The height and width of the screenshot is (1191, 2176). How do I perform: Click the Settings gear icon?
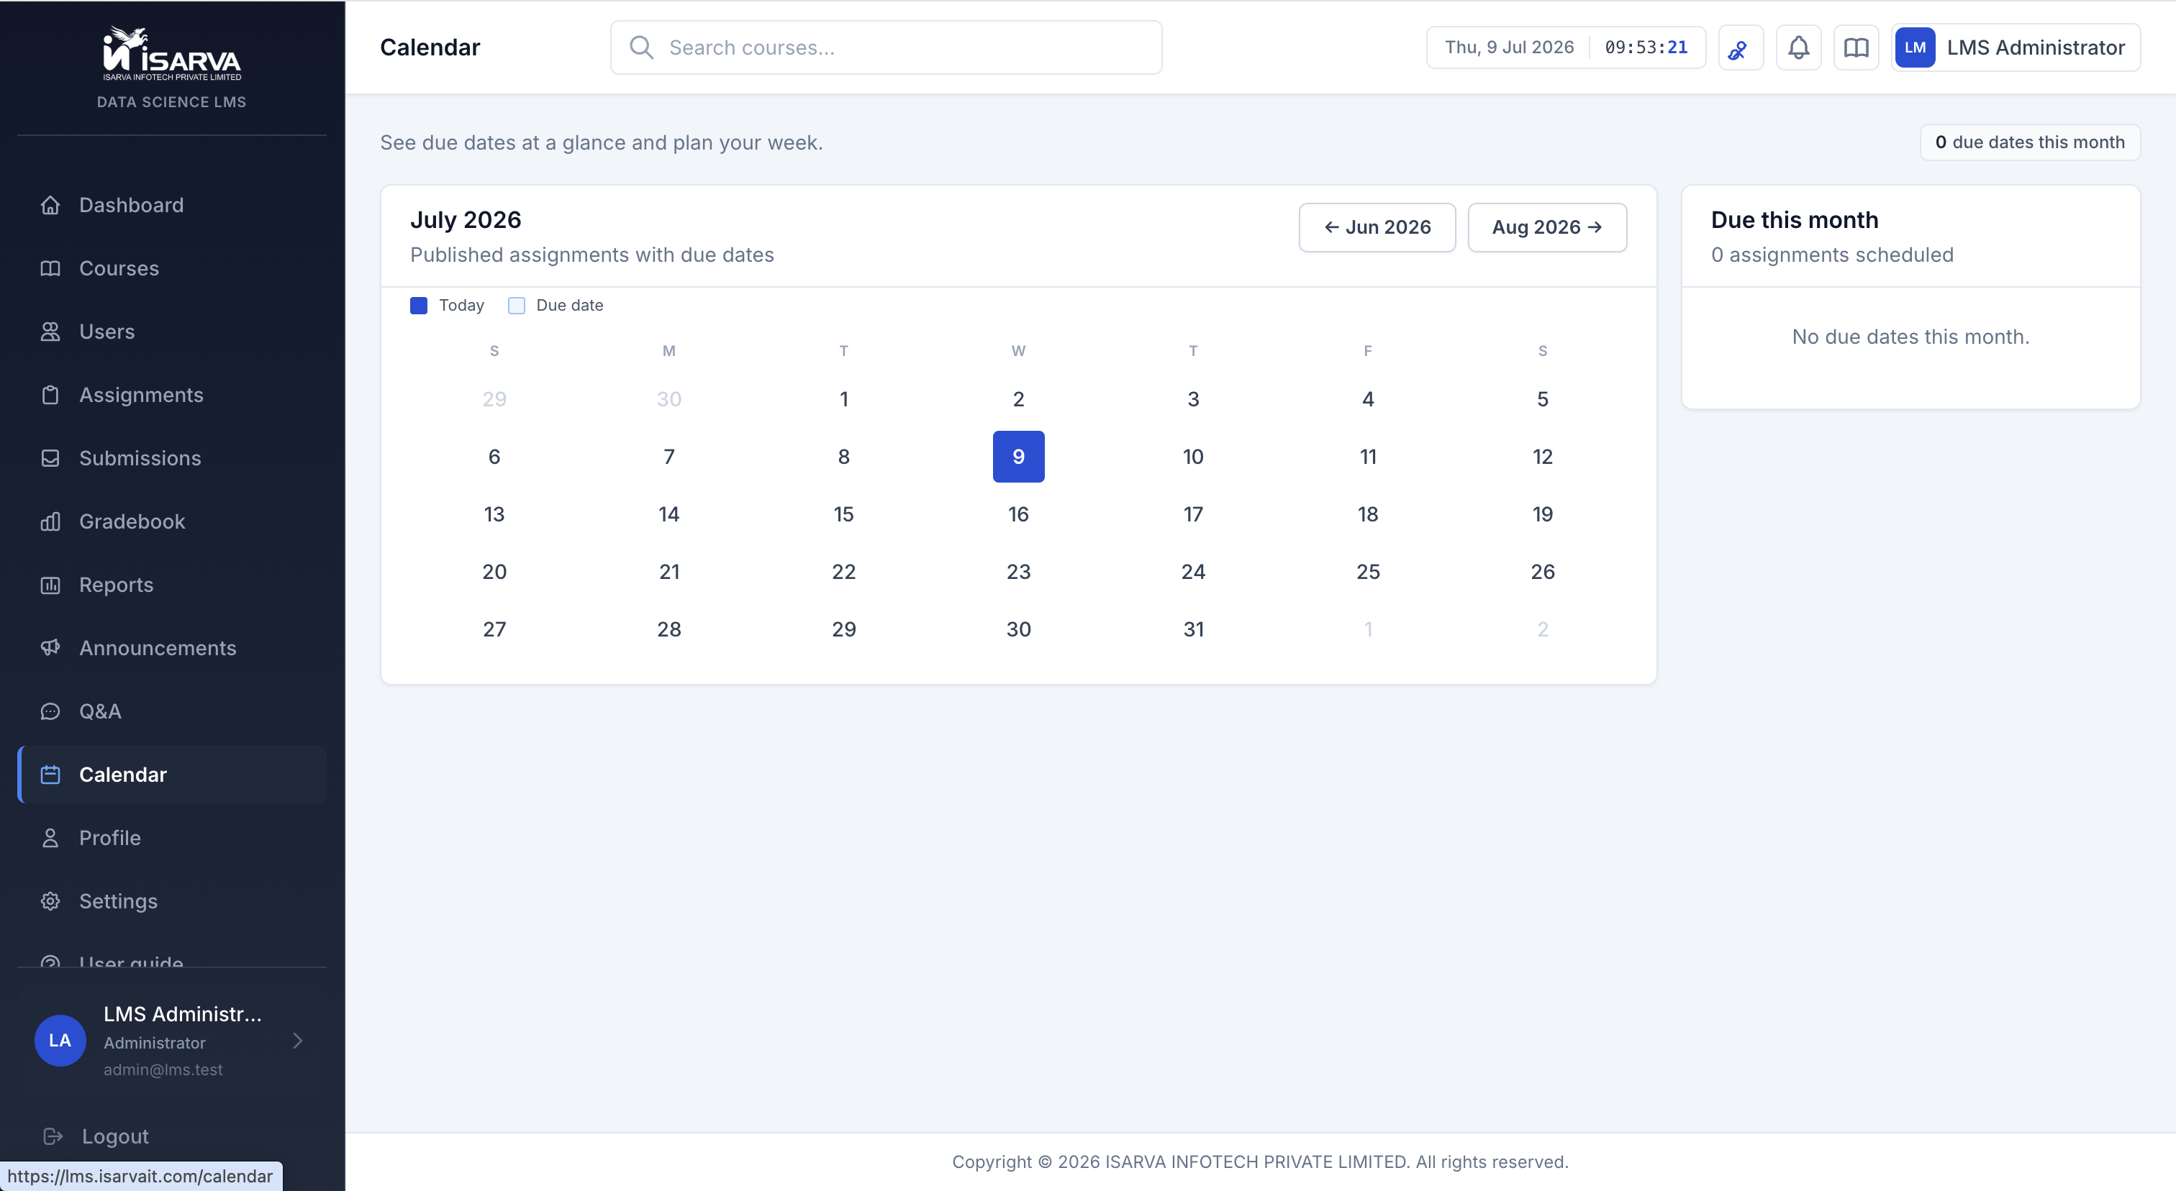point(50,901)
